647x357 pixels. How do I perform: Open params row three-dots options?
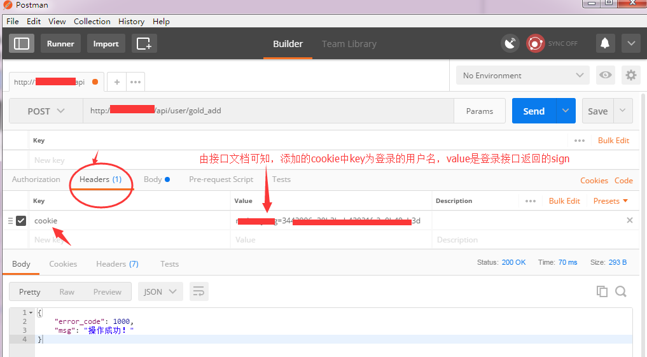pyautogui.click(x=580, y=141)
